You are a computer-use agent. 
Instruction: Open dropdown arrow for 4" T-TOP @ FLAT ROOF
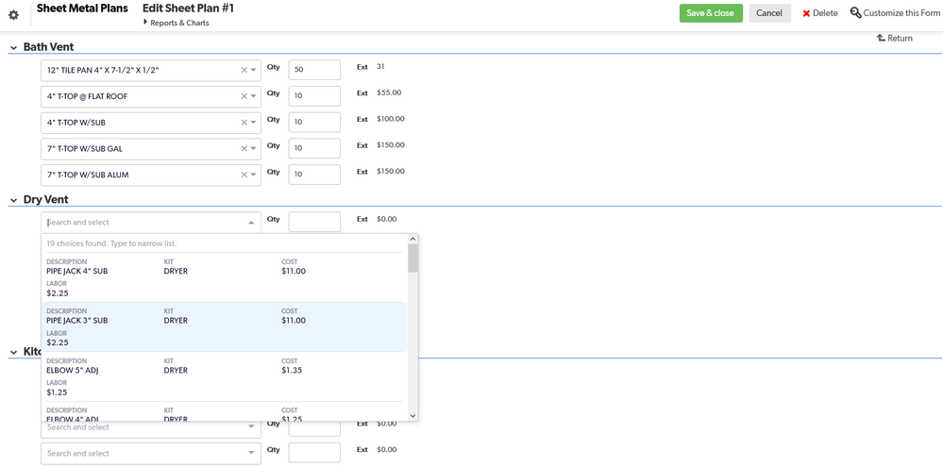click(254, 96)
